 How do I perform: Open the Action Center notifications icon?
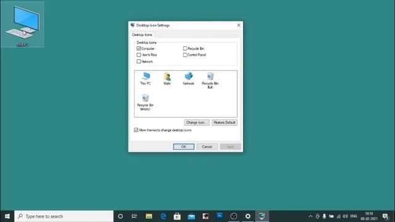coord(386,216)
